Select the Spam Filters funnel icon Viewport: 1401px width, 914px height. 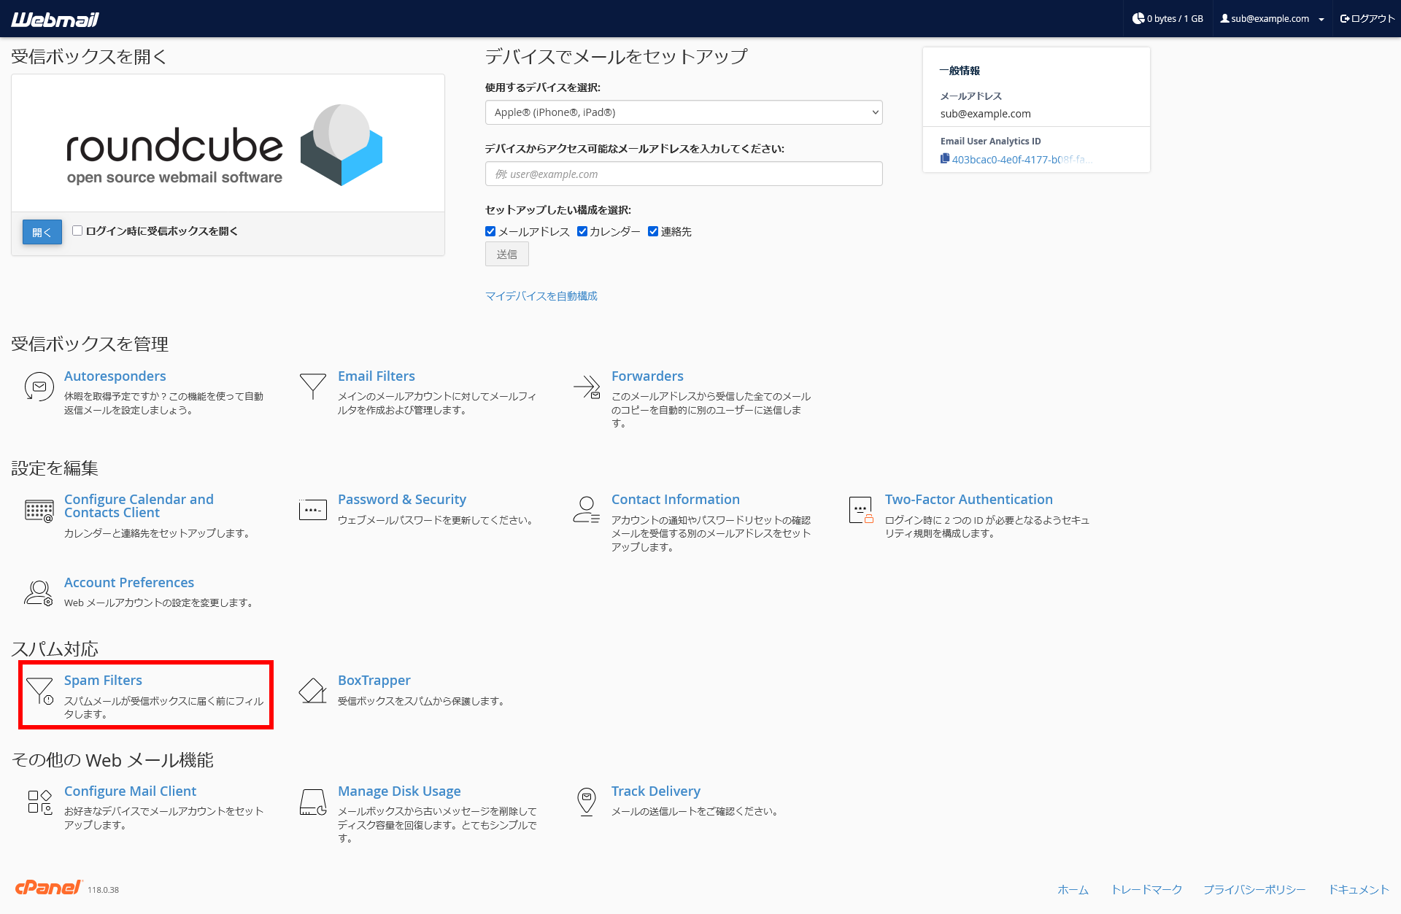pos(39,692)
